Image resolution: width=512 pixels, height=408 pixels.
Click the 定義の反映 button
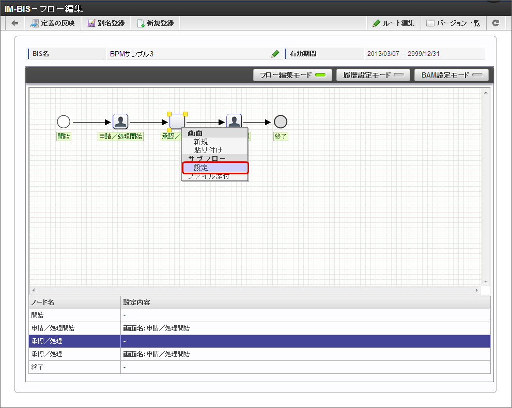pos(53,23)
